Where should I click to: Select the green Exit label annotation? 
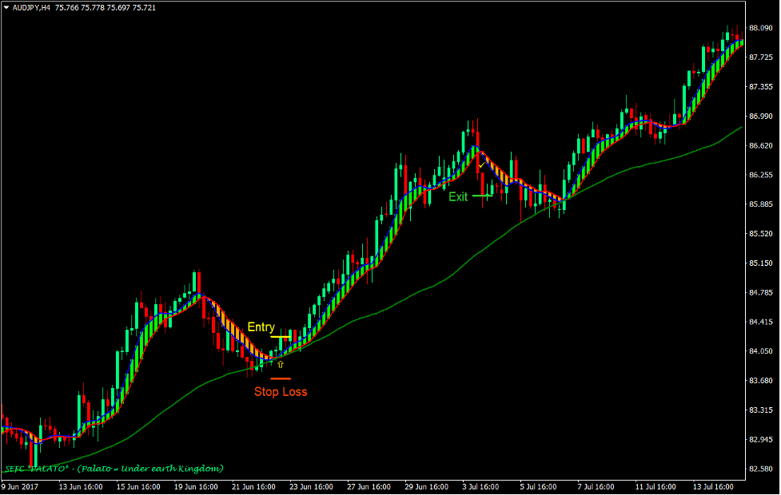[458, 197]
